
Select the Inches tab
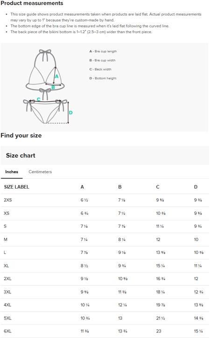click(x=12, y=172)
